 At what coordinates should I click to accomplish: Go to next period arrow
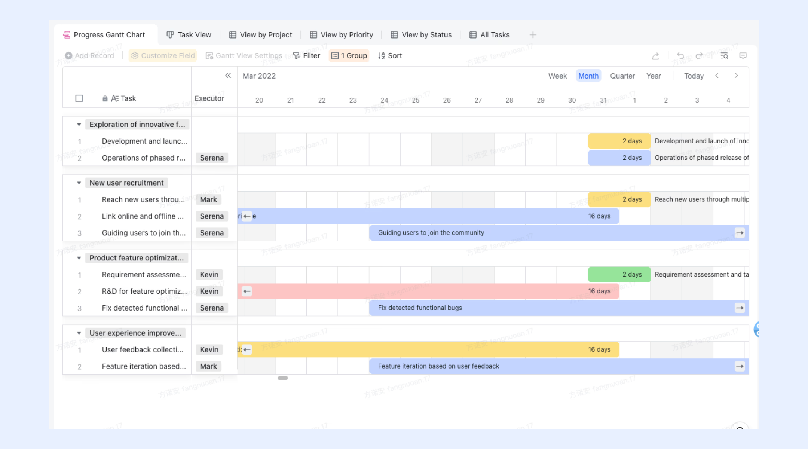click(736, 76)
